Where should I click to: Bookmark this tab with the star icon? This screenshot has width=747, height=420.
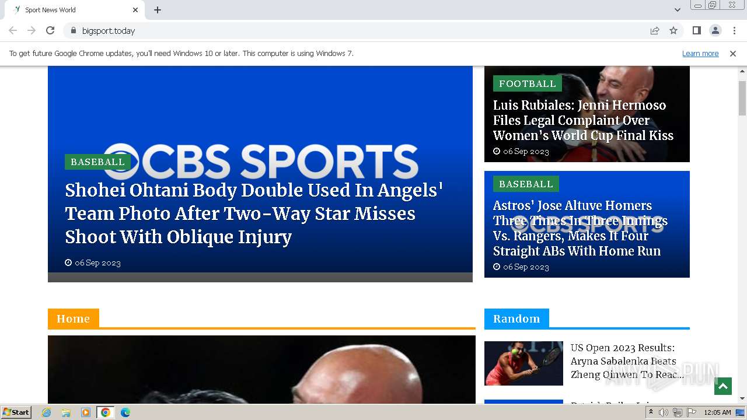point(673,30)
